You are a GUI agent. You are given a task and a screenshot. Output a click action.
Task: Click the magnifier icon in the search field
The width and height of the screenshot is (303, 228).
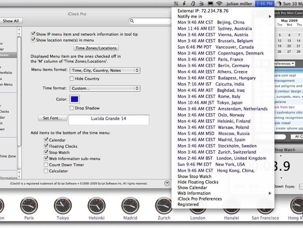coord(132,21)
